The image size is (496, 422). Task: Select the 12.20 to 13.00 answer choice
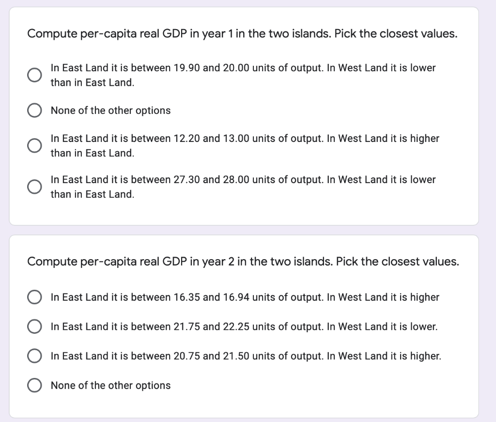coord(34,145)
